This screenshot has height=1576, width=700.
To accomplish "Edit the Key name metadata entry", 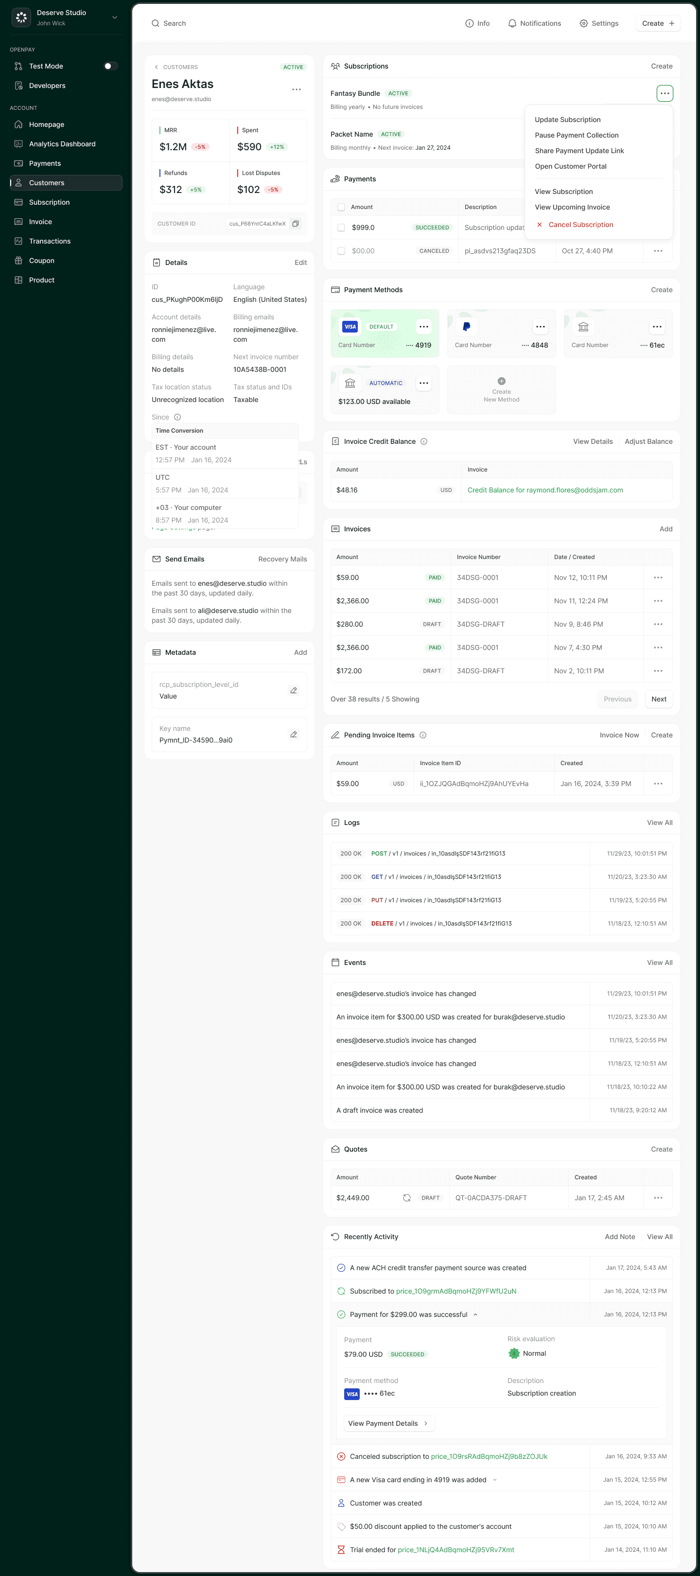I will click(x=294, y=735).
